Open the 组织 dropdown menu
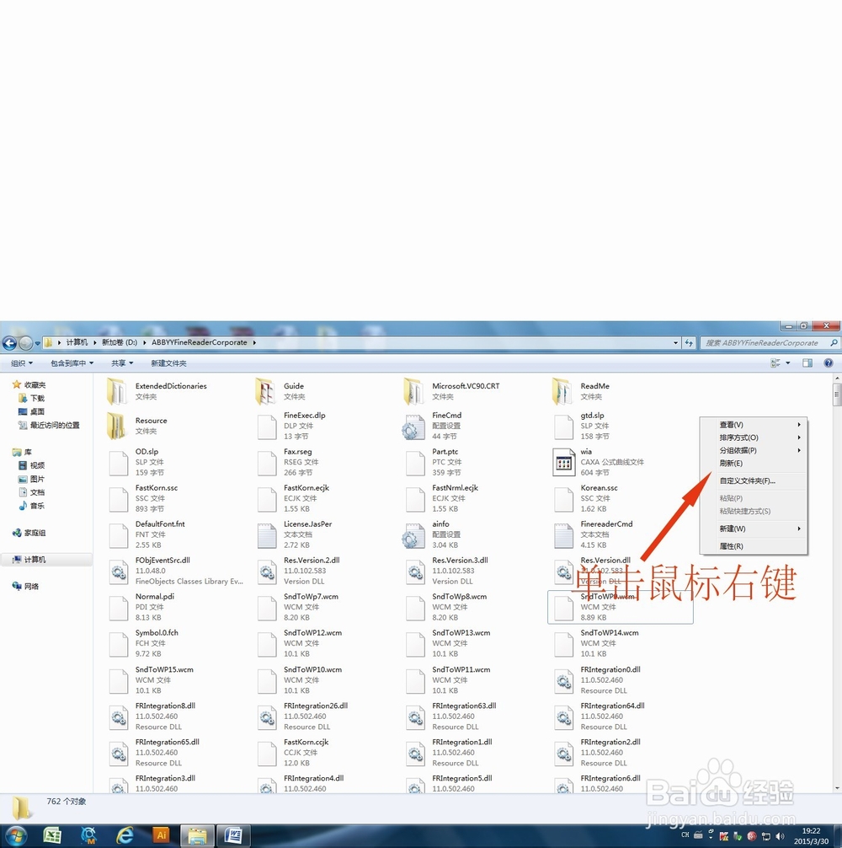842x848 pixels. [22, 363]
